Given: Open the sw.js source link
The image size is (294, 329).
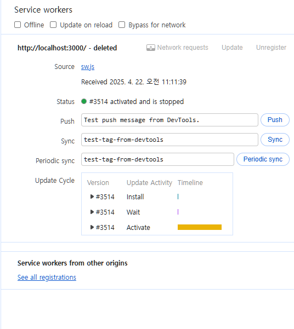Looking at the screenshot, I should tap(88, 67).
